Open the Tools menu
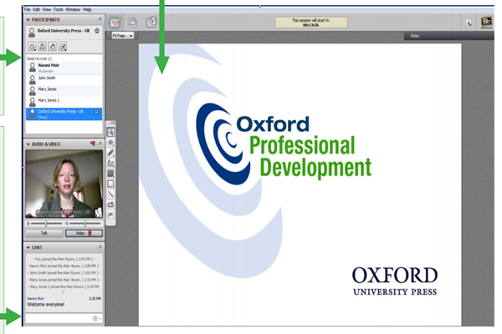This screenshot has height=334, width=502. pos(59,9)
